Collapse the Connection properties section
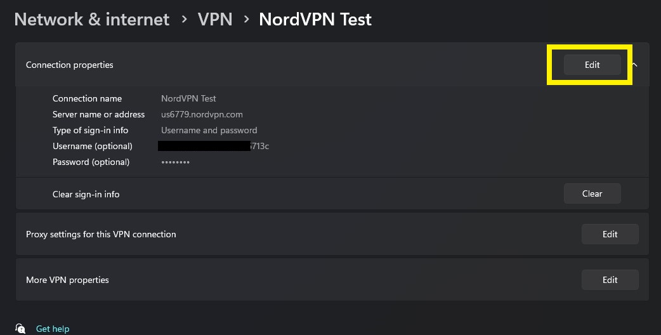 coord(635,65)
